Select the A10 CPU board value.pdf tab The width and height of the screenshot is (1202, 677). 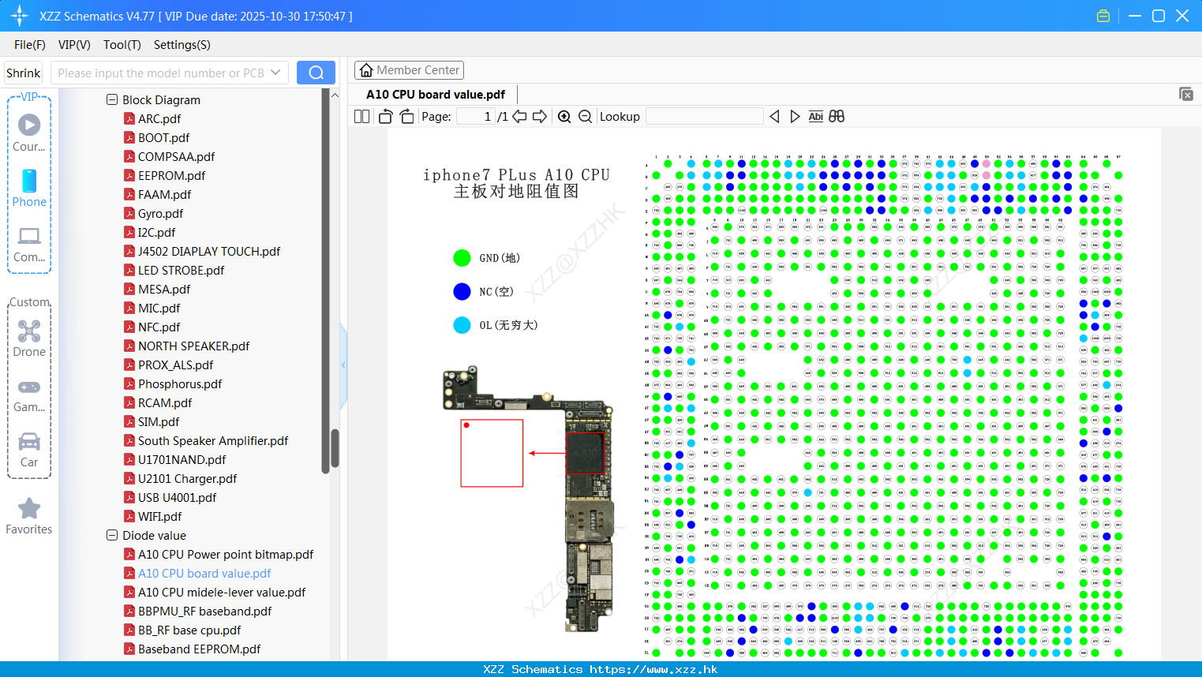(436, 94)
